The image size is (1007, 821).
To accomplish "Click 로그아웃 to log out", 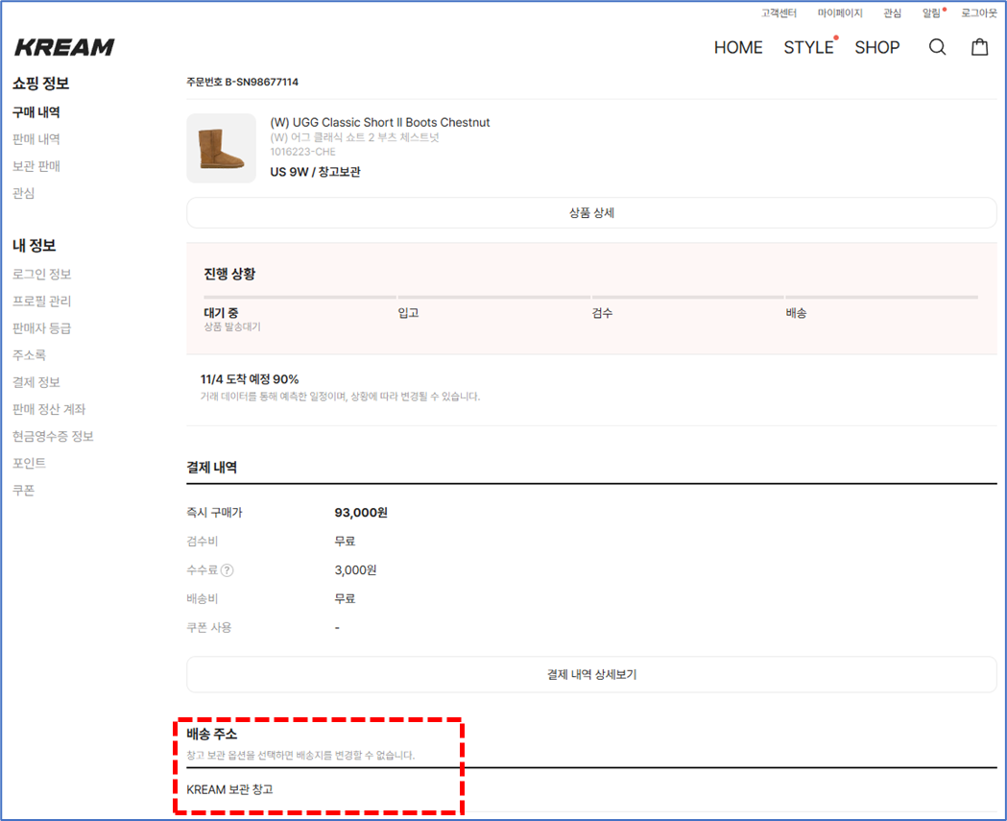I will coord(979,12).
